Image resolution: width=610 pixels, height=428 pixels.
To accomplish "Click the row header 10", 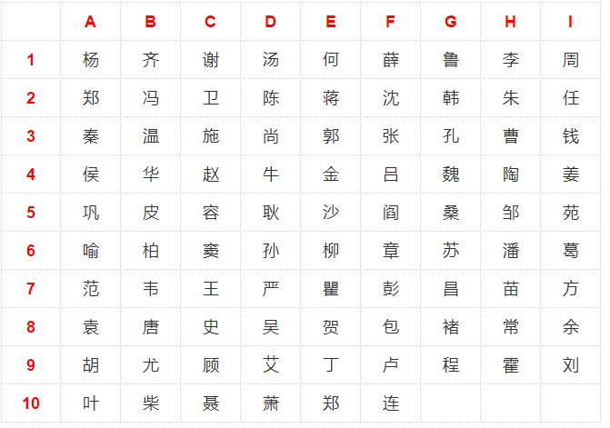I will pos(31,403).
